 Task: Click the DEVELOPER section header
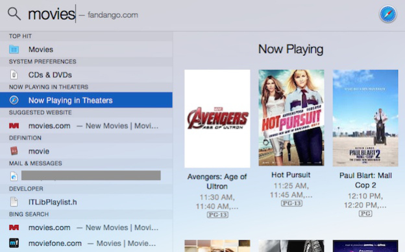26,189
